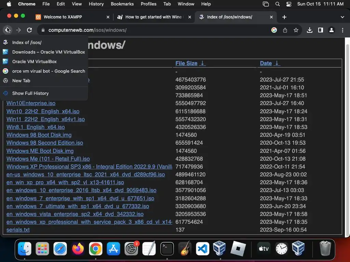Open Terminal from the Dock

[167, 248]
